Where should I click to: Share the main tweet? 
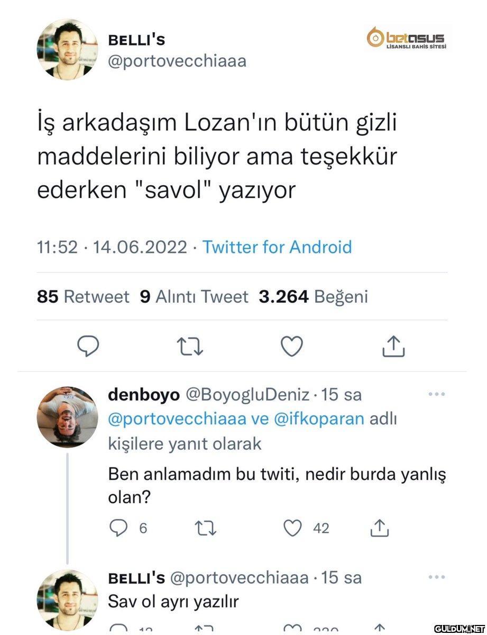pyautogui.click(x=393, y=346)
